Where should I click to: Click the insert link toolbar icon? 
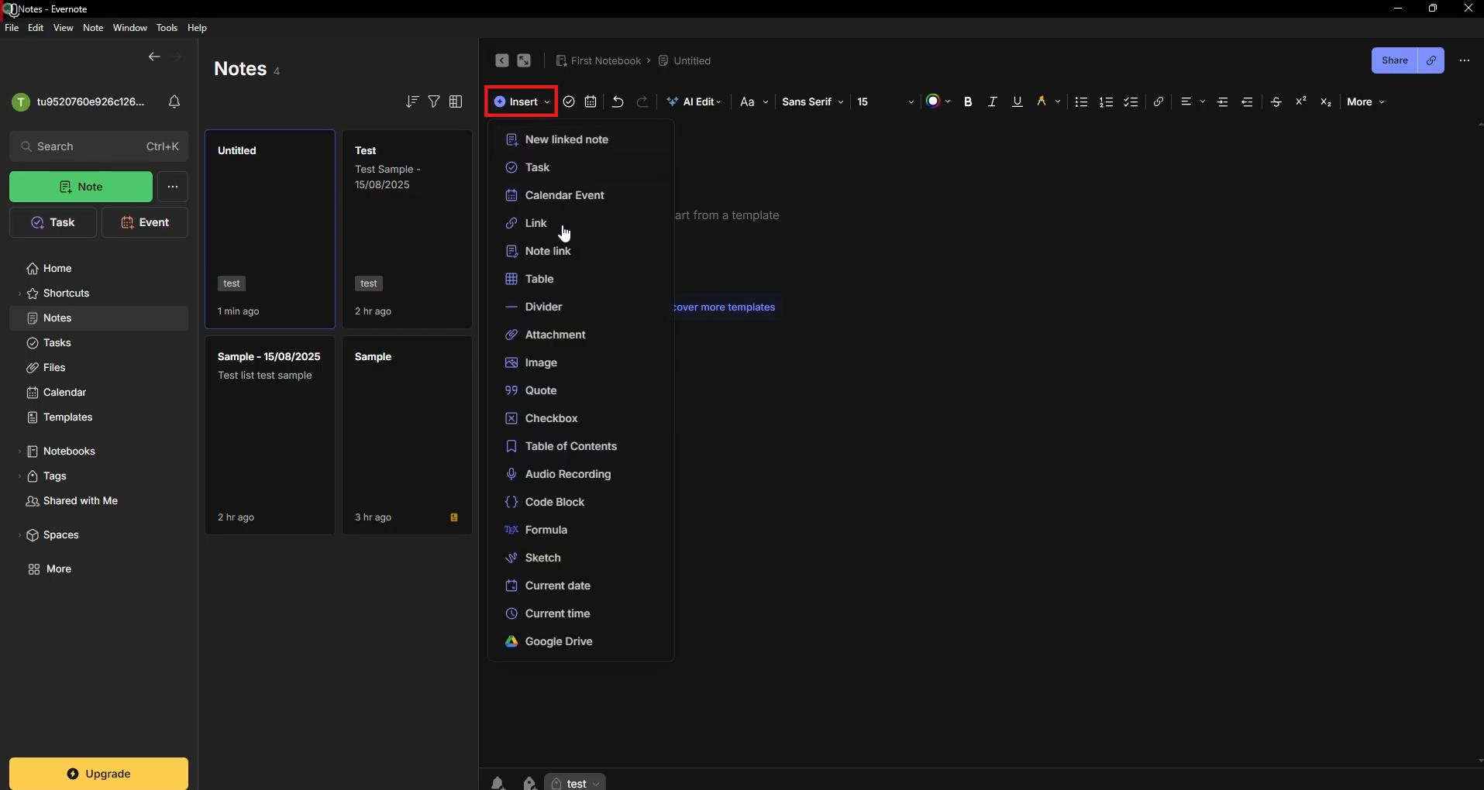point(1159,101)
